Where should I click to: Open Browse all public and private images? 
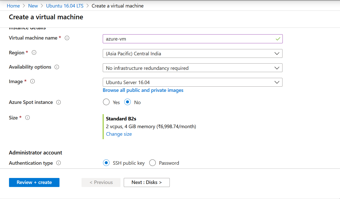[x=143, y=90]
